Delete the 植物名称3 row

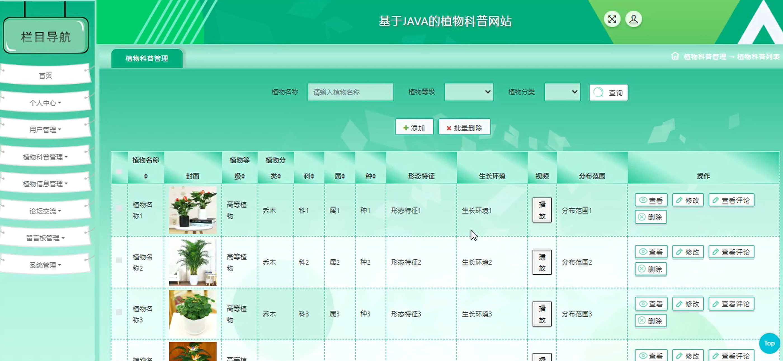[x=650, y=320]
